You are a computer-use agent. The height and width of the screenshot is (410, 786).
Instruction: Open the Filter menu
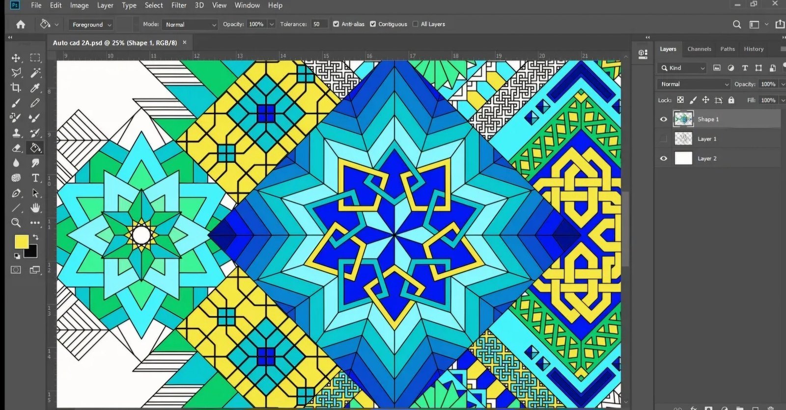[179, 5]
